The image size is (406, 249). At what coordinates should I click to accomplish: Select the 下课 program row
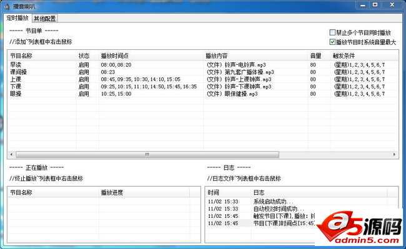point(203,87)
